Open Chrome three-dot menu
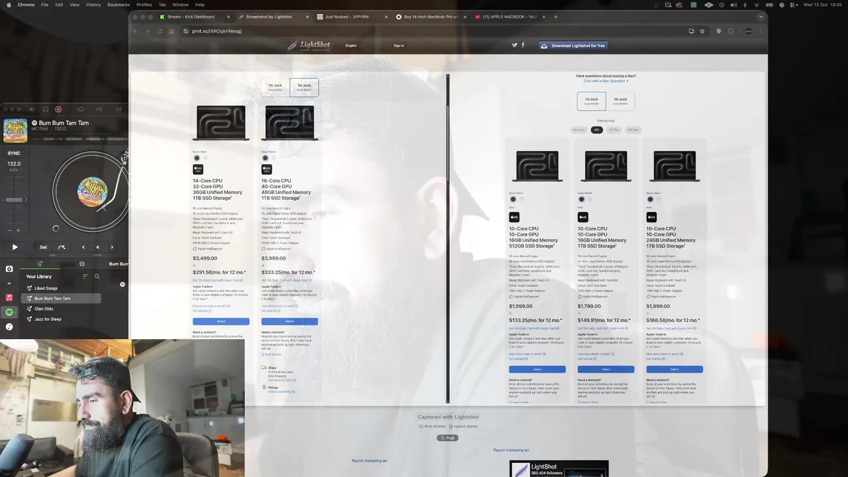Viewport: 848px width, 477px height. [x=761, y=31]
